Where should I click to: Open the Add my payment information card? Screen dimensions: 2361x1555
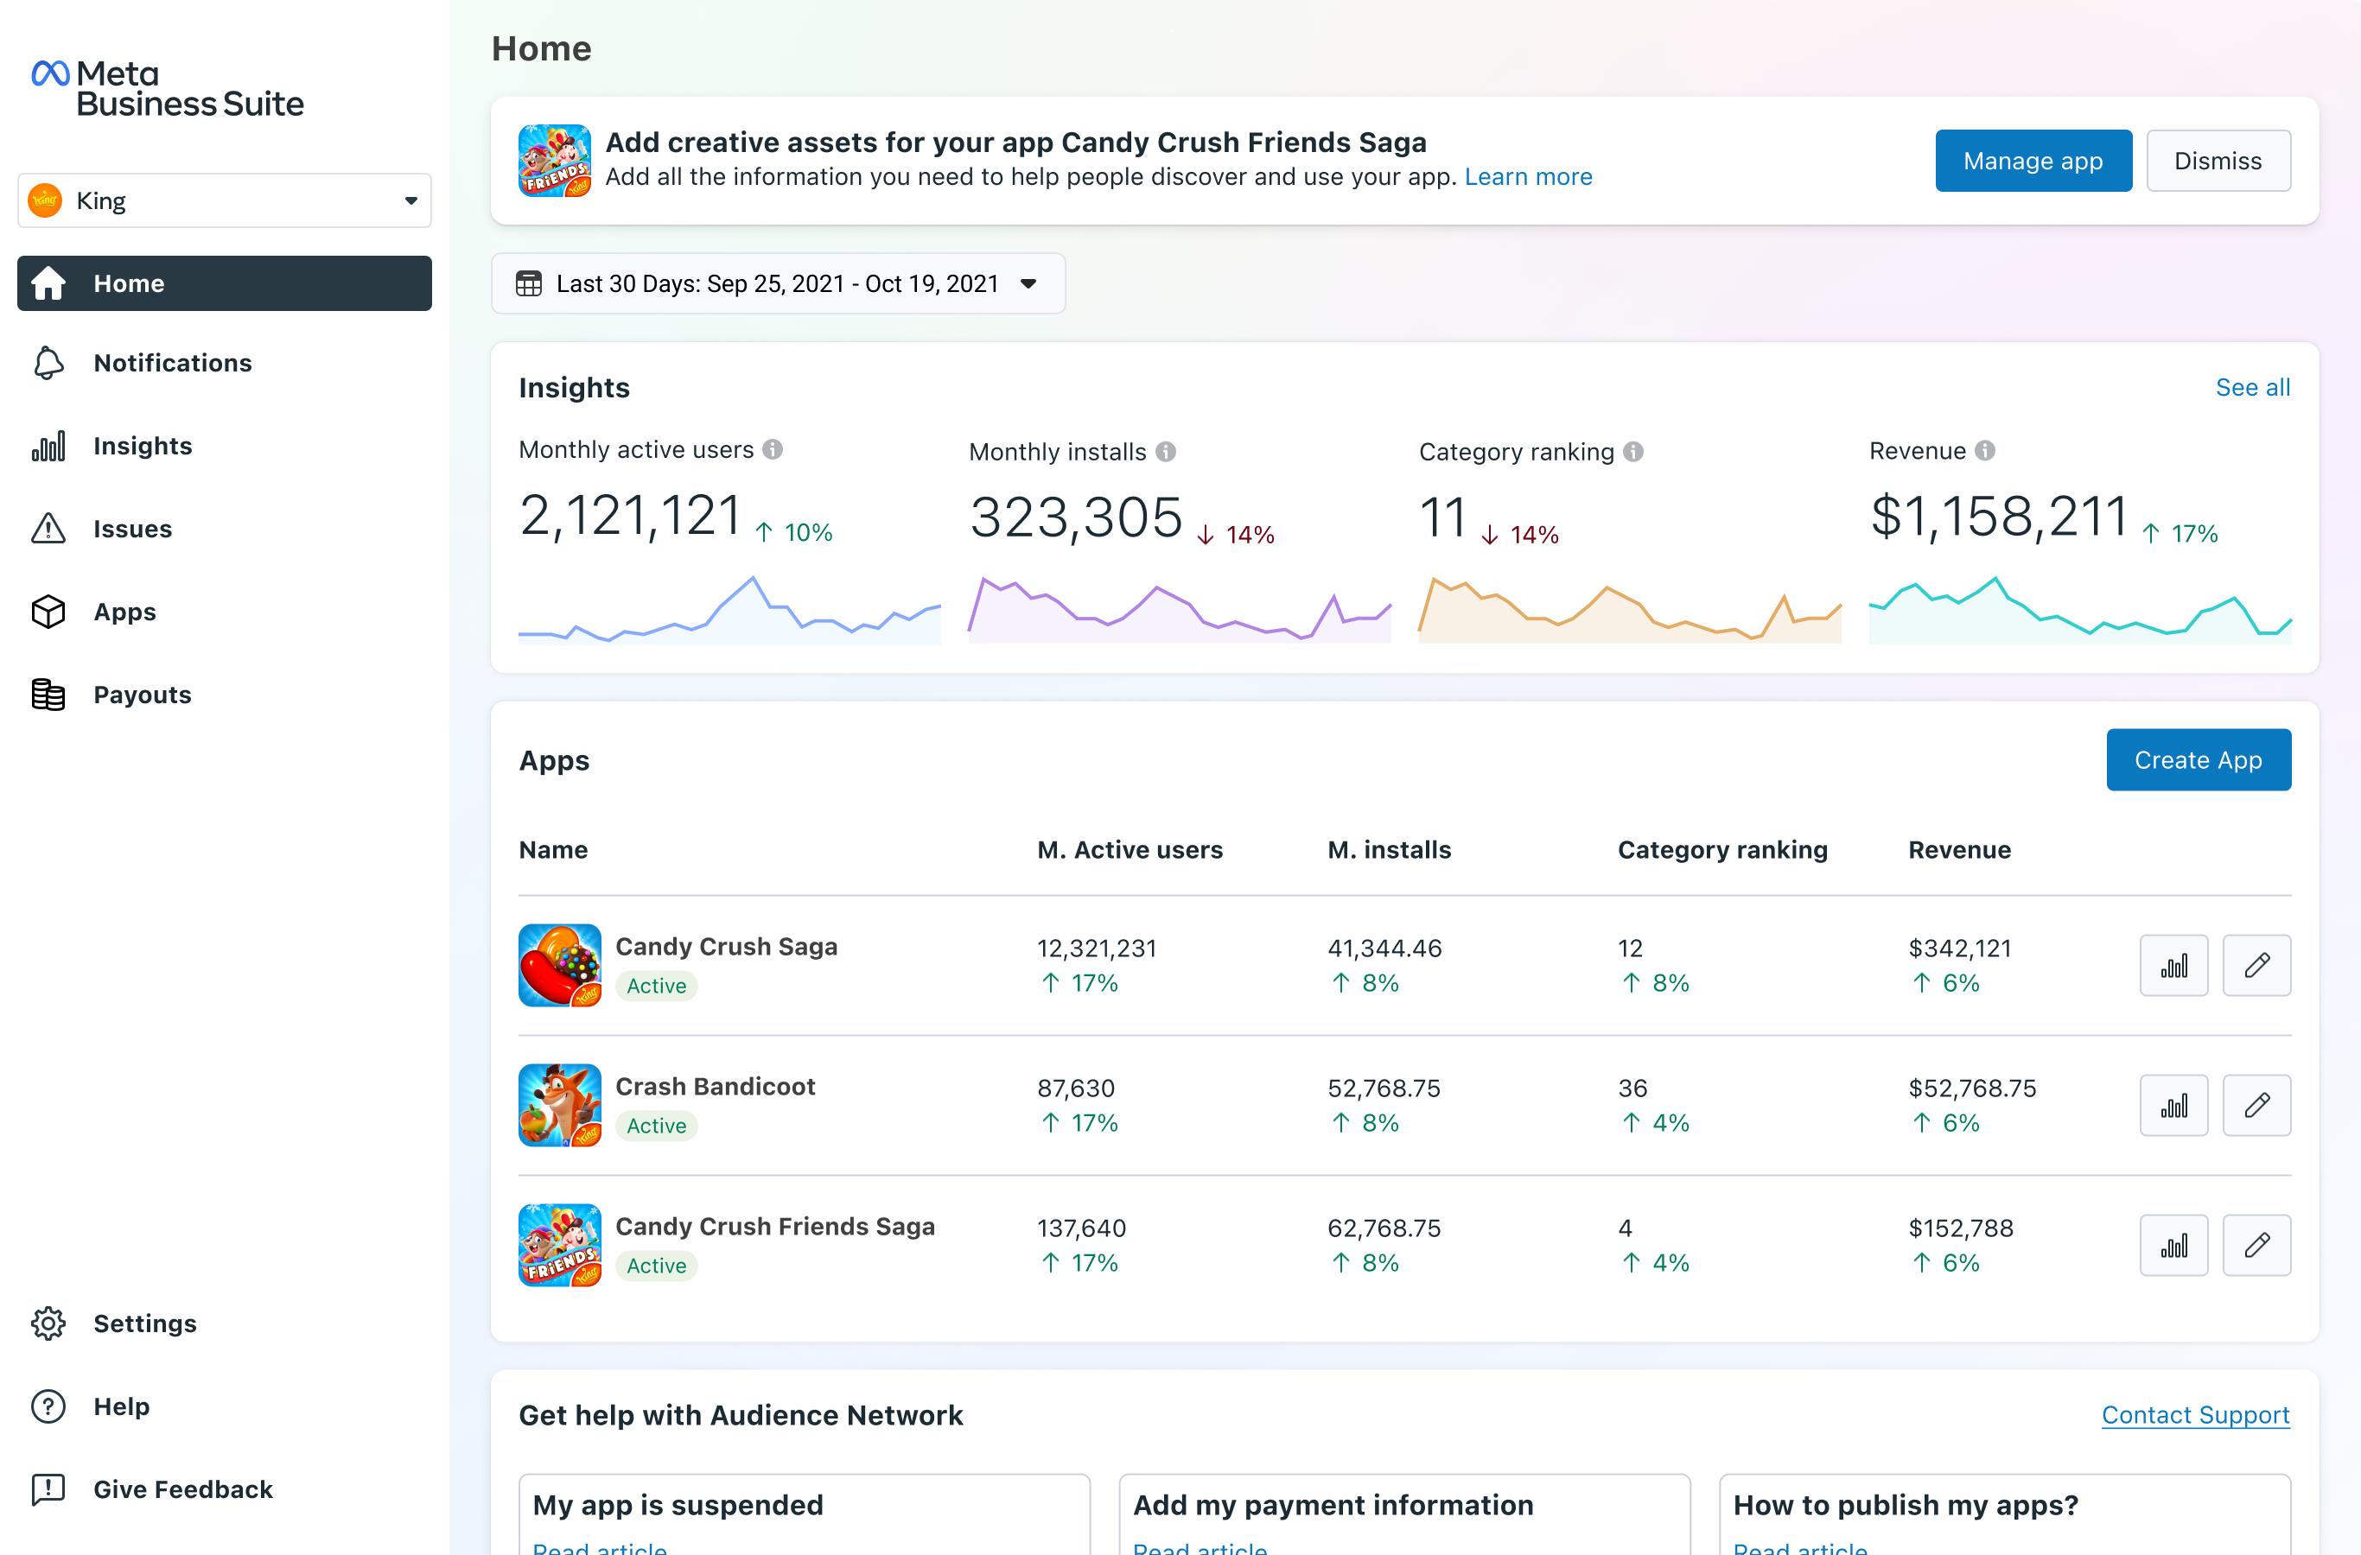click(1403, 1515)
